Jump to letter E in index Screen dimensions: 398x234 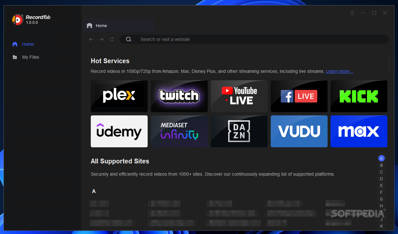382,185
